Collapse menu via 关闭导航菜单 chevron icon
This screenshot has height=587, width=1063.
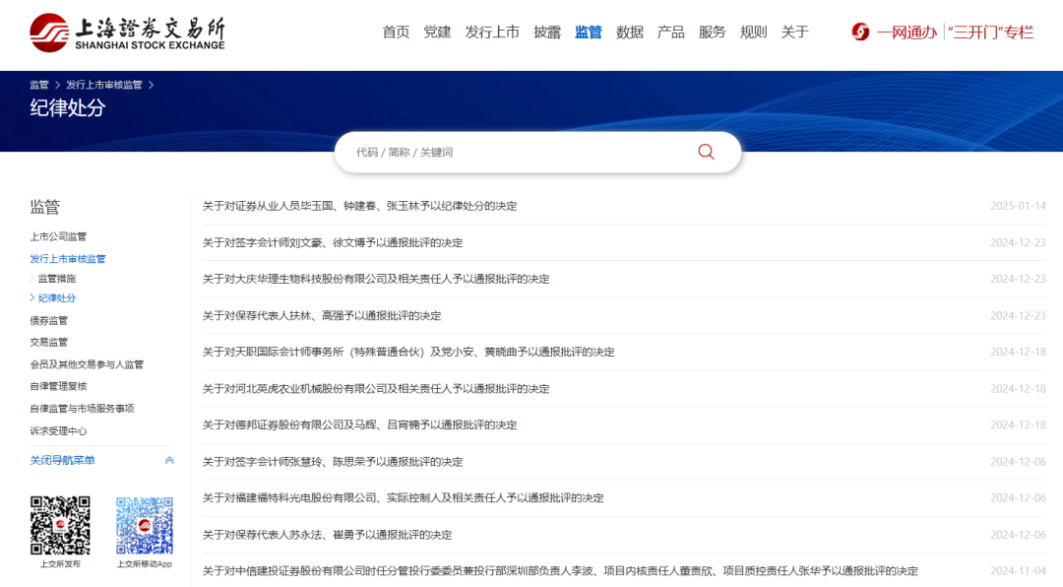click(x=169, y=461)
